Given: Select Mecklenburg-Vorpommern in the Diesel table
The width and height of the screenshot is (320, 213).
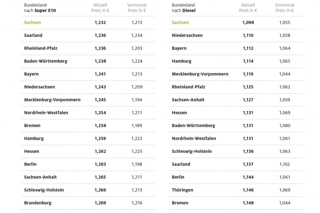Looking at the screenshot, I should point(200,74).
